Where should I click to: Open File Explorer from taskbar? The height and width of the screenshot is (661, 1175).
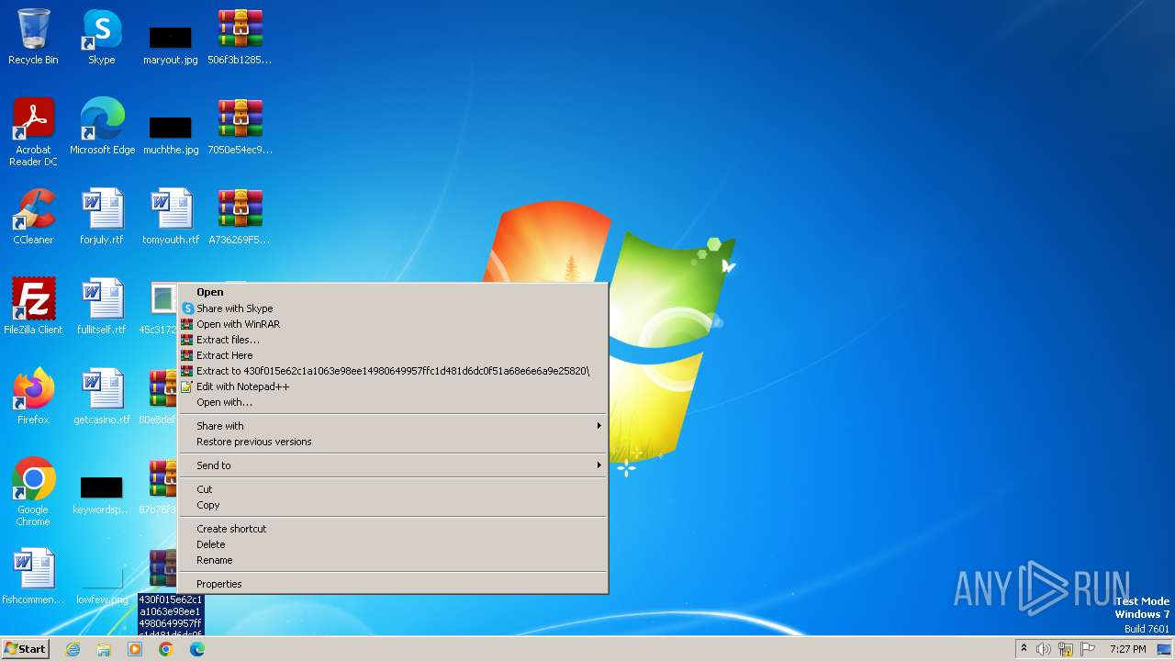coord(104,649)
